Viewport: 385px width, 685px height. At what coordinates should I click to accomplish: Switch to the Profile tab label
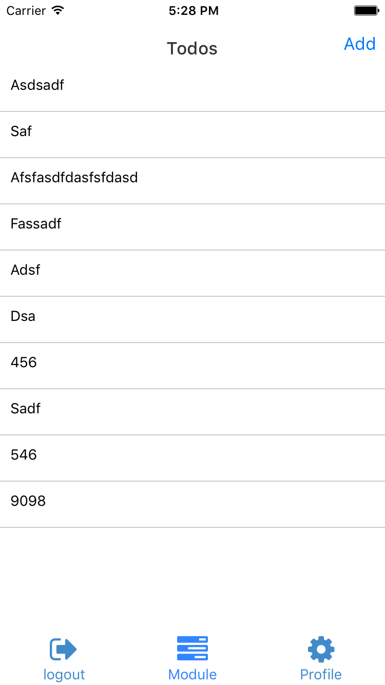coord(321,674)
